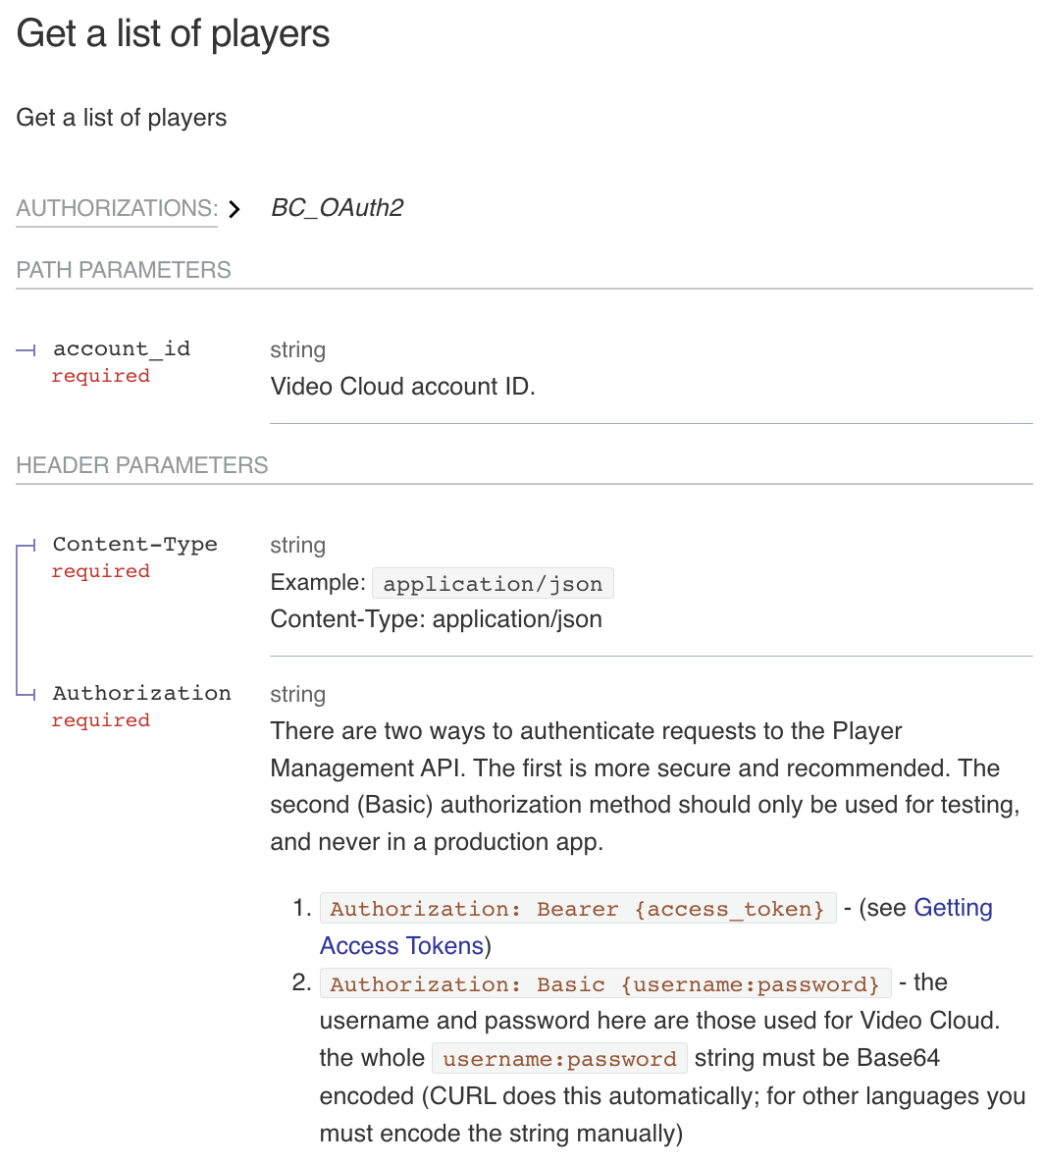Click the required label under Content-Type
Image resolution: width=1044 pixels, height=1164 pixels.
(101, 571)
